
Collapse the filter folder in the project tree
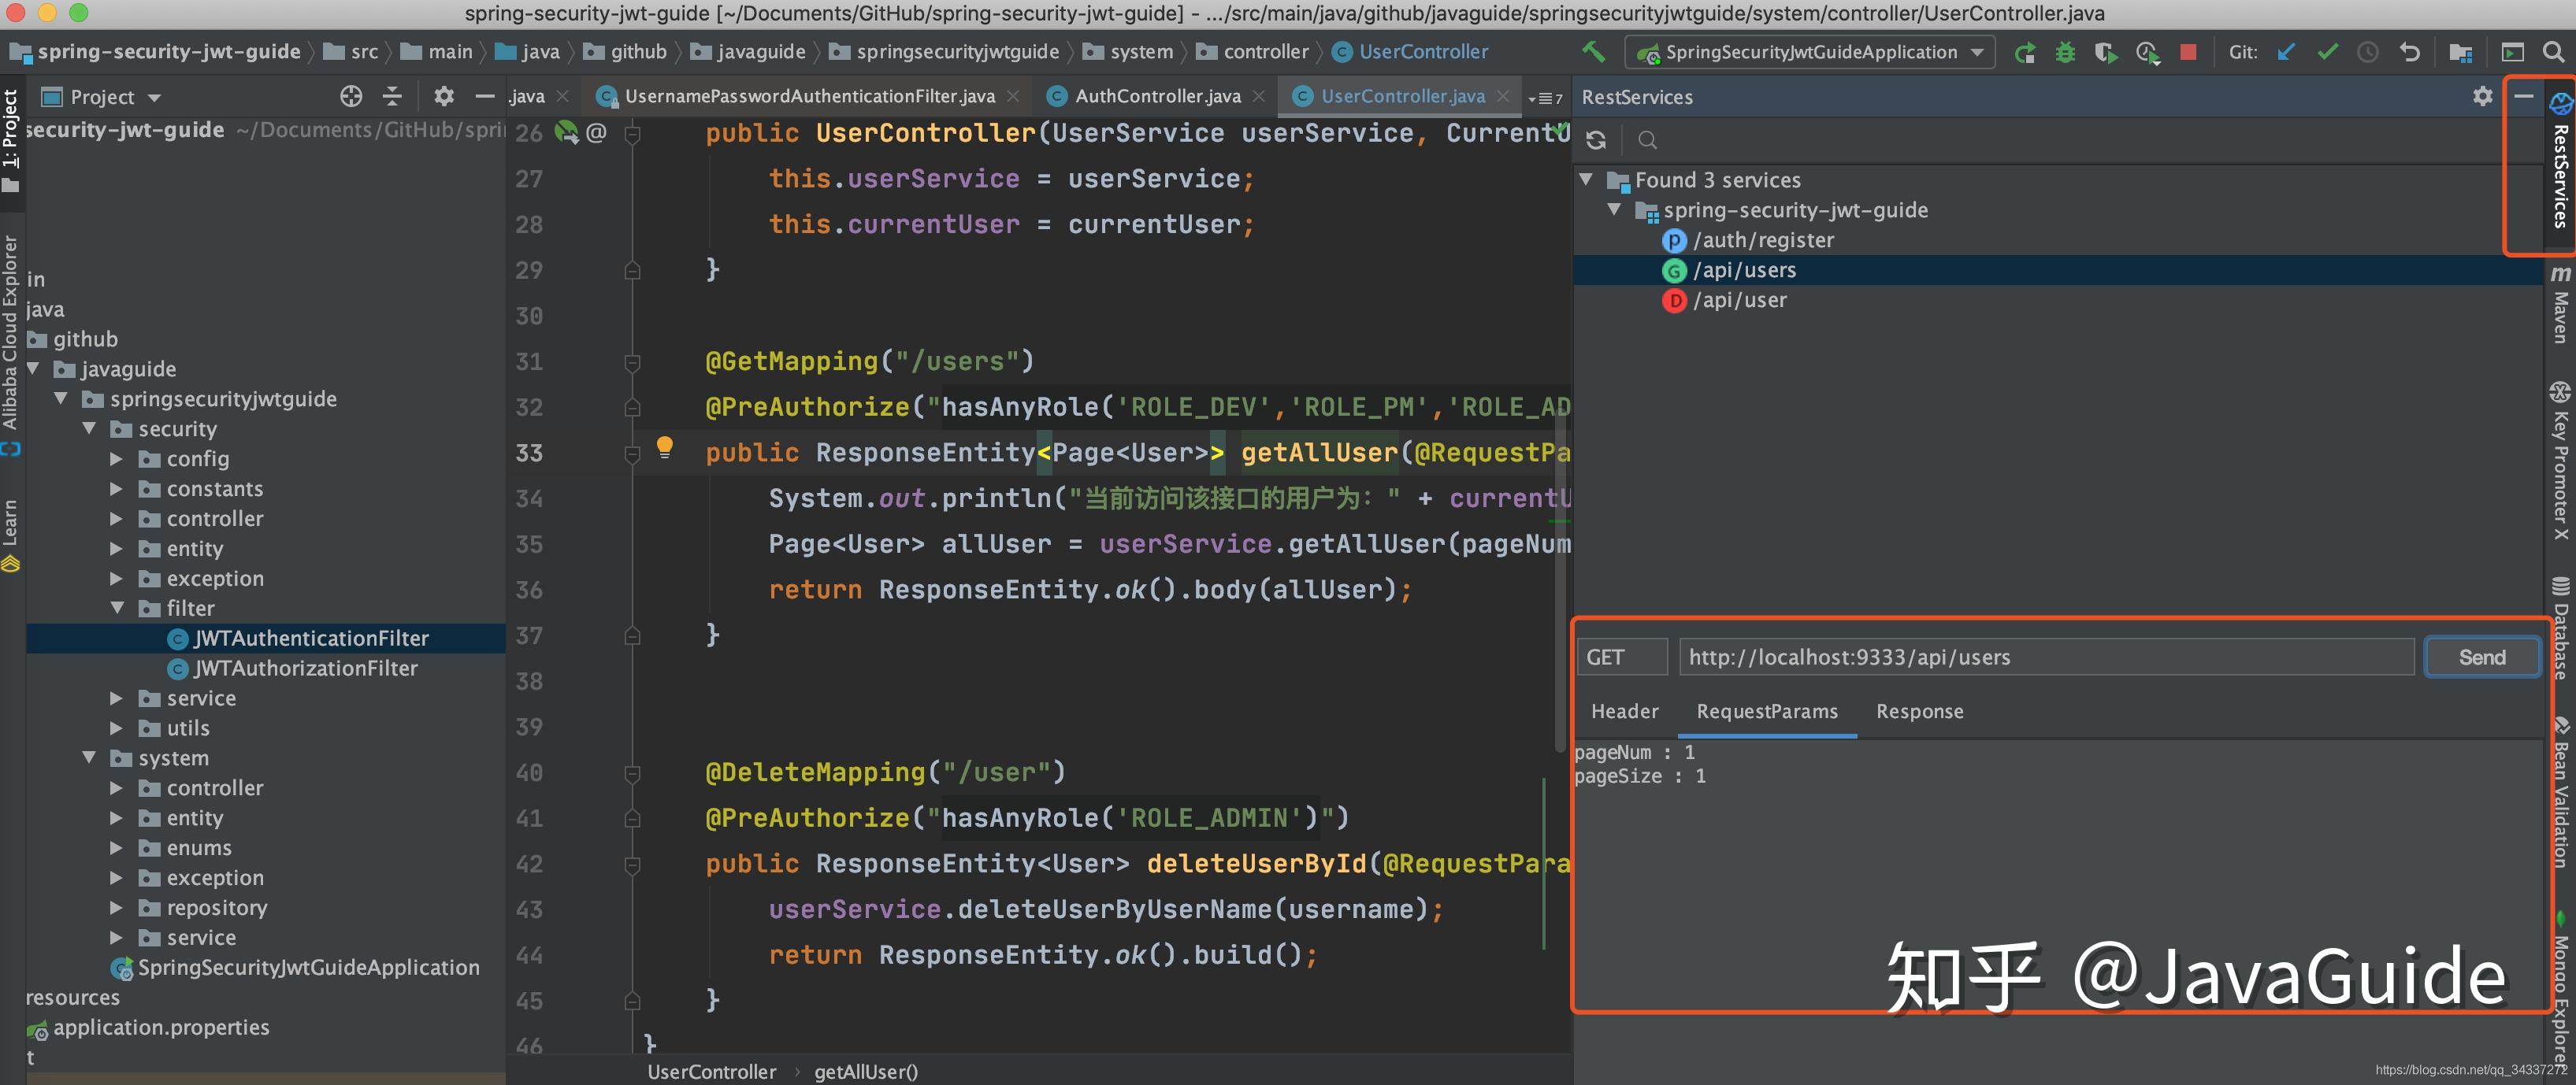coord(117,607)
